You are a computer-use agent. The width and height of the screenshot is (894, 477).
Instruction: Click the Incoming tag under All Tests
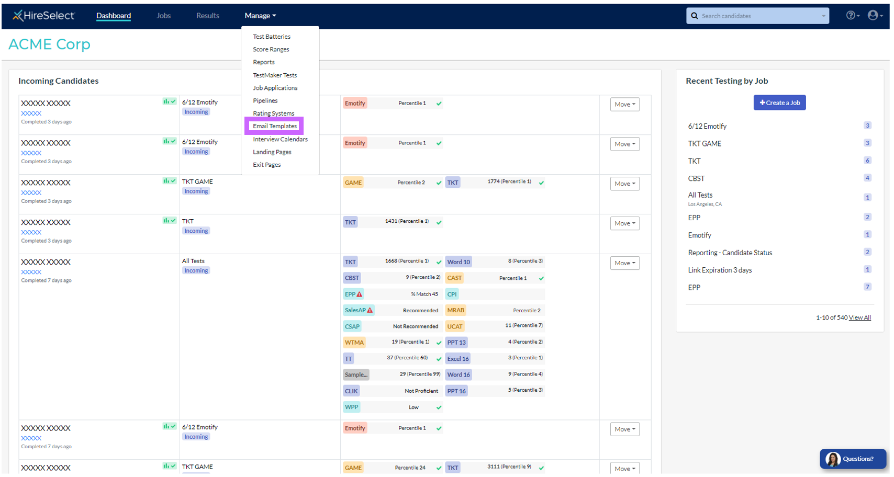(196, 270)
